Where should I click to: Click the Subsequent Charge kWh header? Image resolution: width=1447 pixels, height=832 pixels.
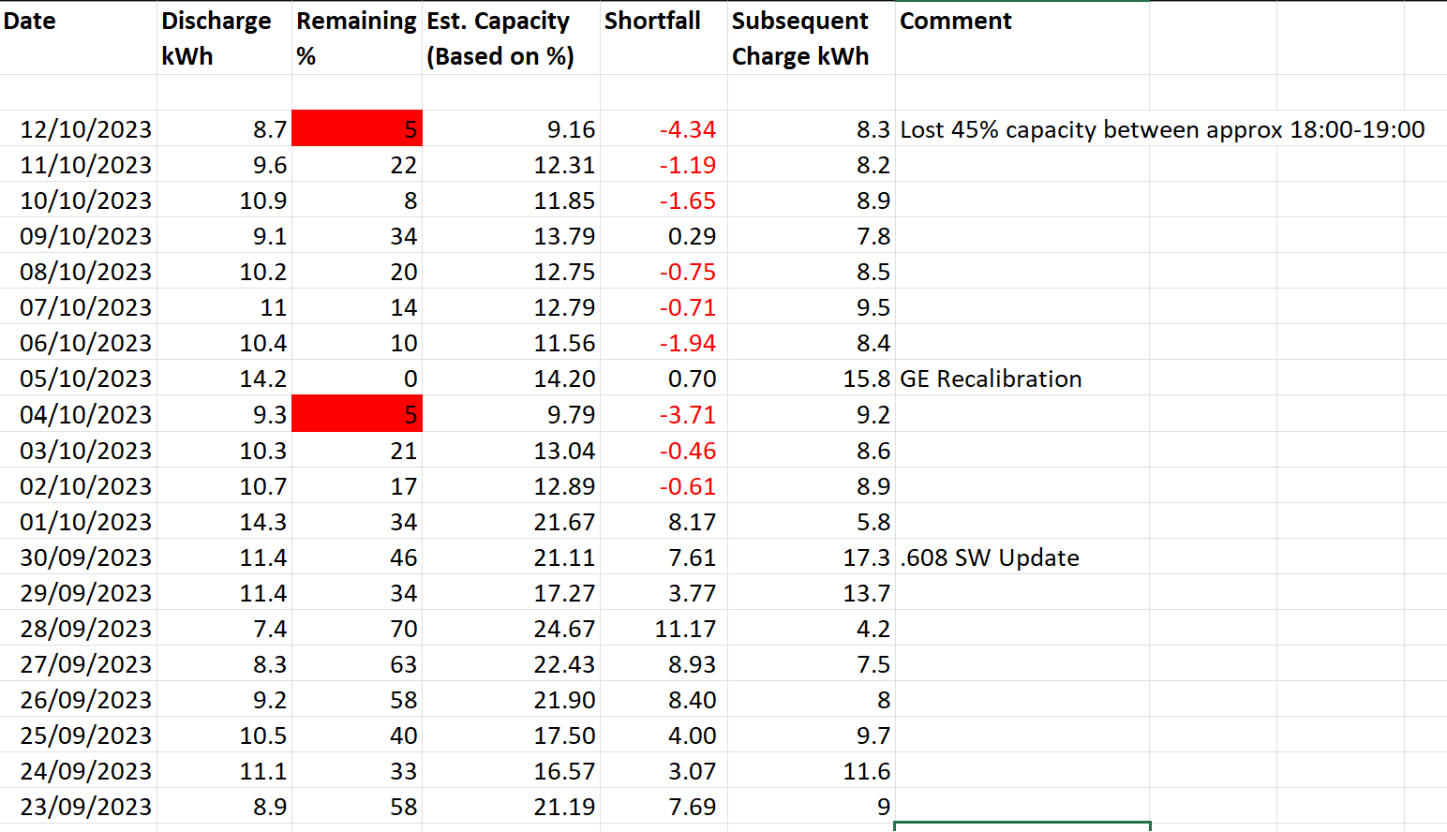pyautogui.click(x=812, y=38)
